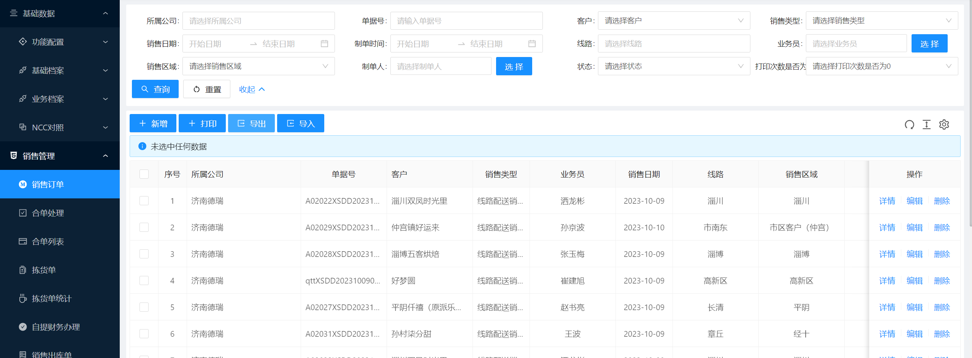This screenshot has height=358, width=972.
Task: Open 合单列表 in the sidebar
Action: pyautogui.click(x=60, y=241)
